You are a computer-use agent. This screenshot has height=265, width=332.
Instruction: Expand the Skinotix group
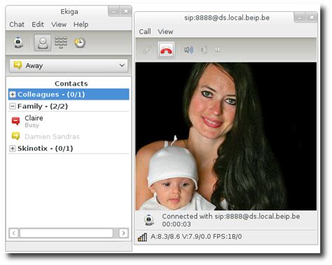click(13, 149)
